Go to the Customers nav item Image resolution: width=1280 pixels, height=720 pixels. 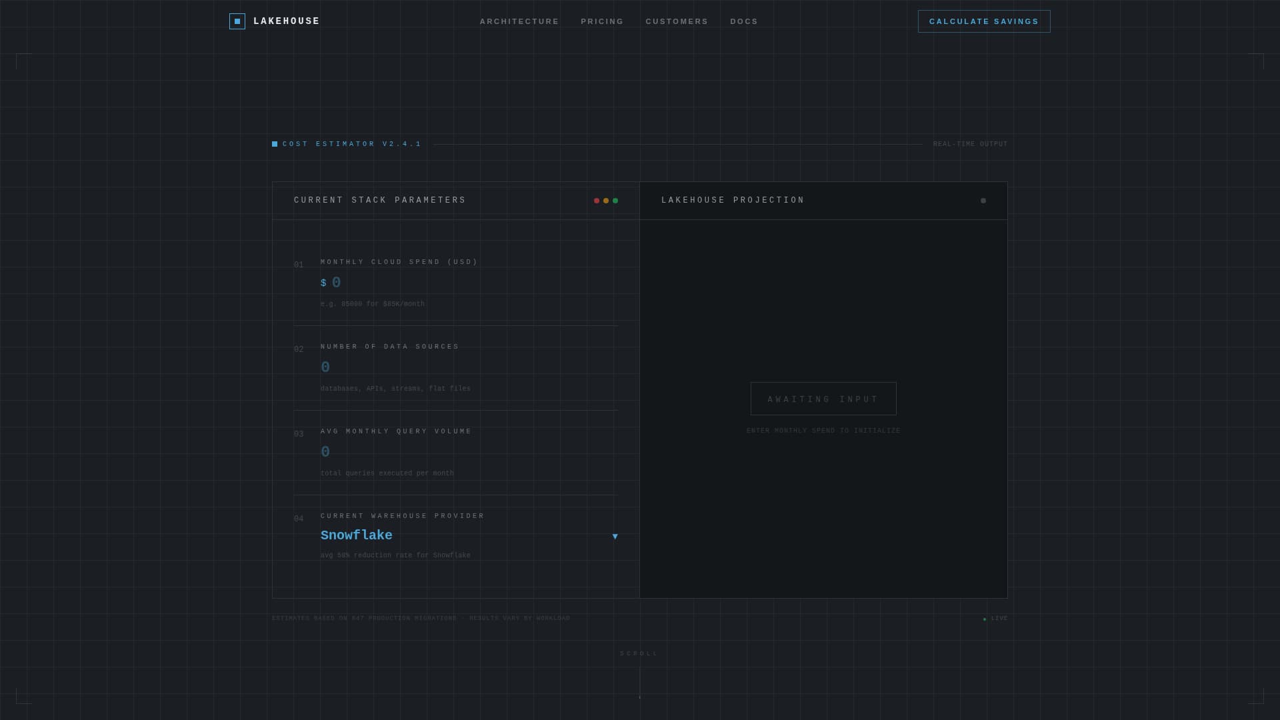pos(677,21)
